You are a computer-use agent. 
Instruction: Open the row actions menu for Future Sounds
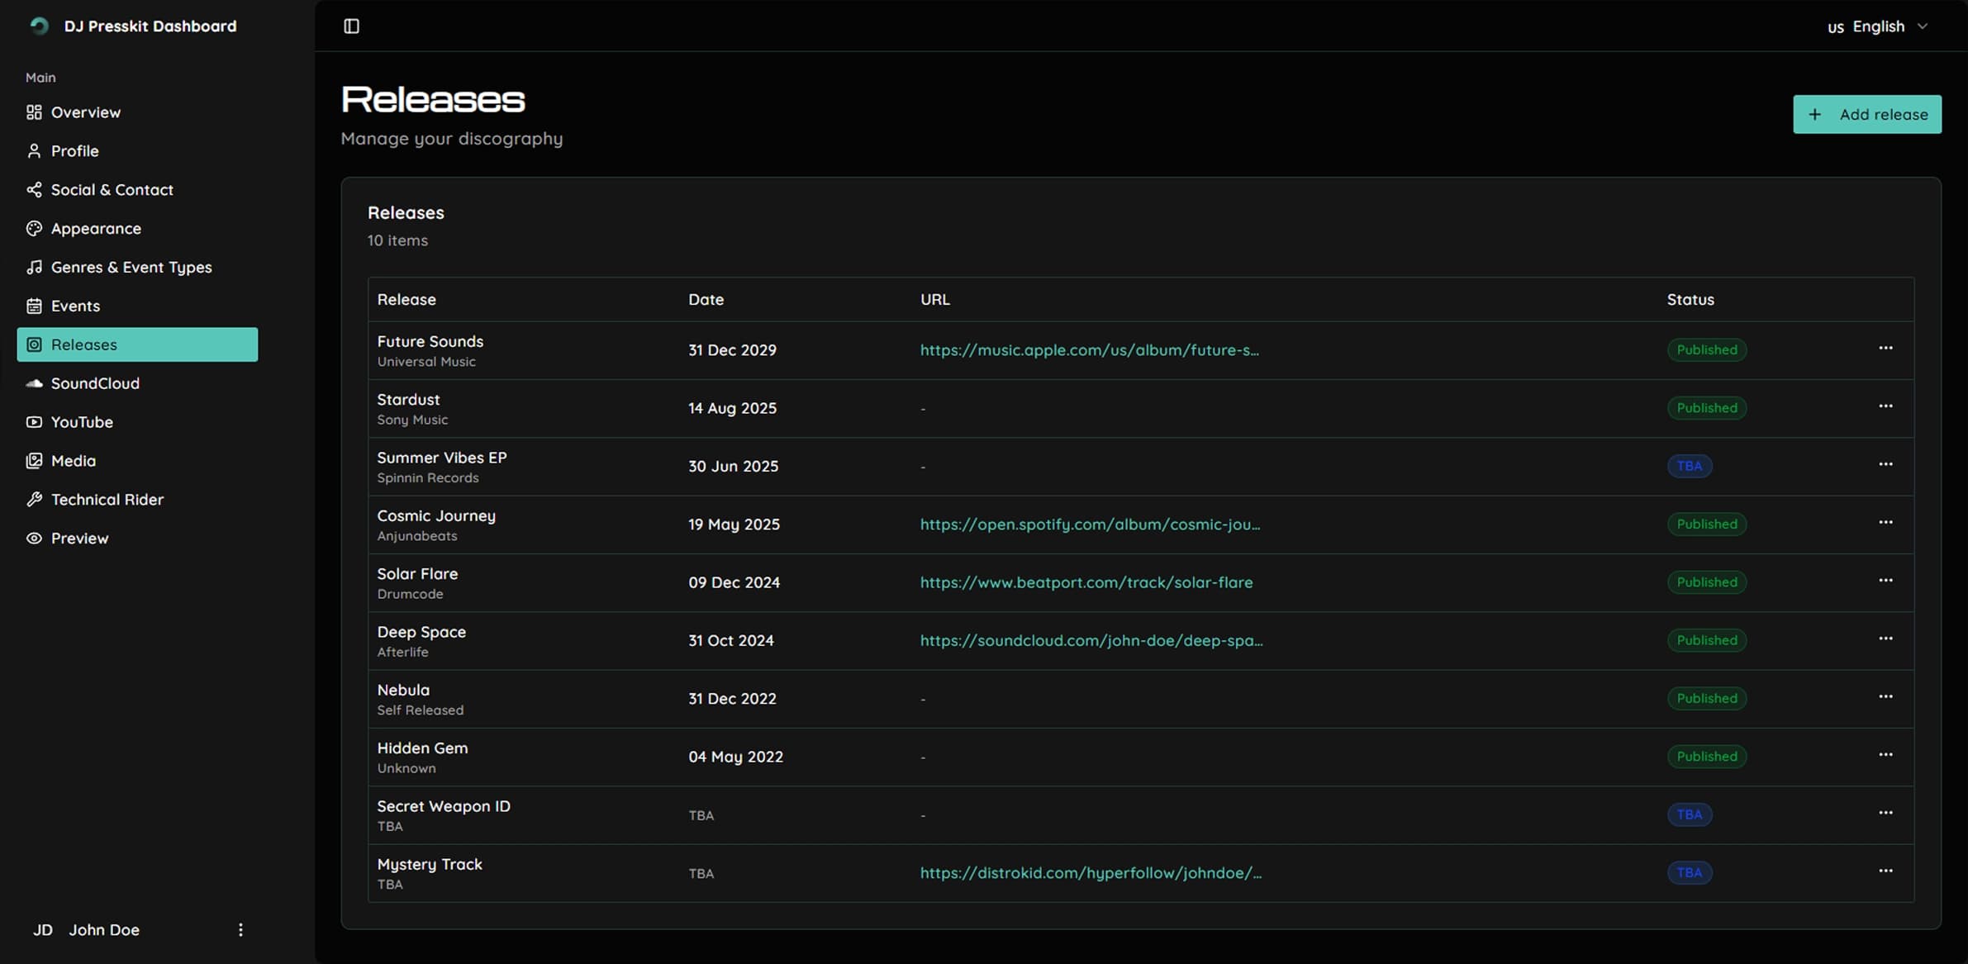(1885, 349)
